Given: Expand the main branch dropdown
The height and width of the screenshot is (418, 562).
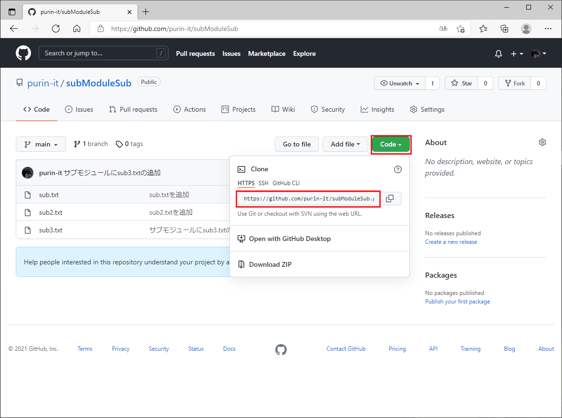Looking at the screenshot, I should [x=41, y=144].
